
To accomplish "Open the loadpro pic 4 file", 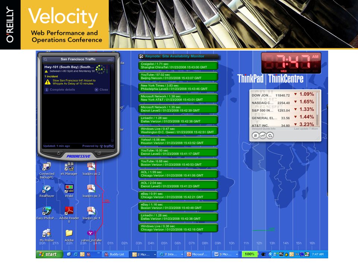I will 91,213.
